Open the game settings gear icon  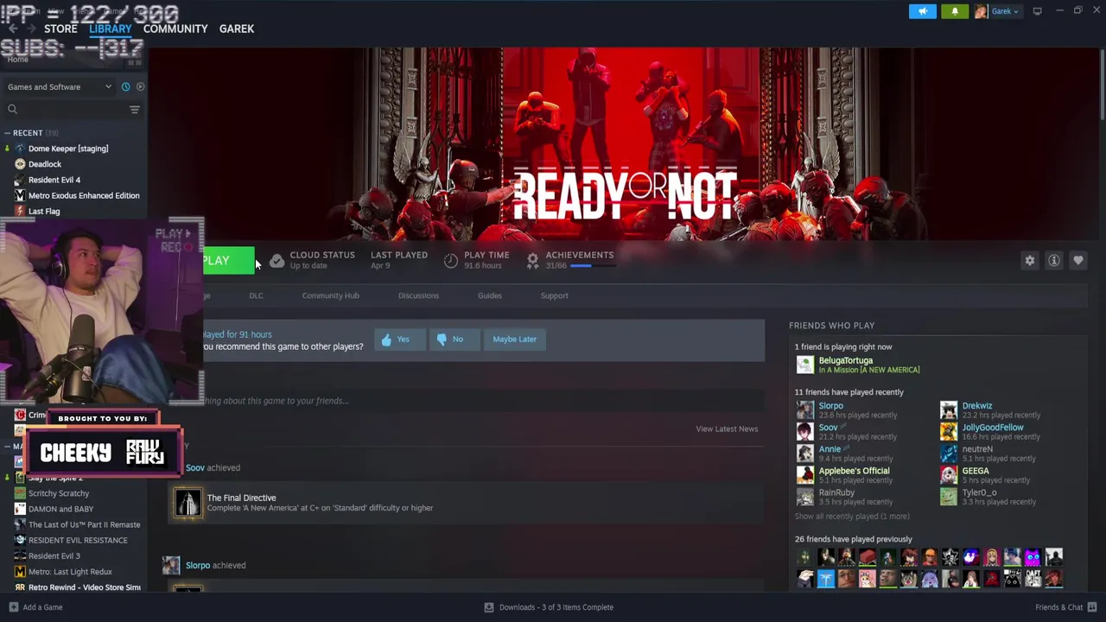[1029, 260]
